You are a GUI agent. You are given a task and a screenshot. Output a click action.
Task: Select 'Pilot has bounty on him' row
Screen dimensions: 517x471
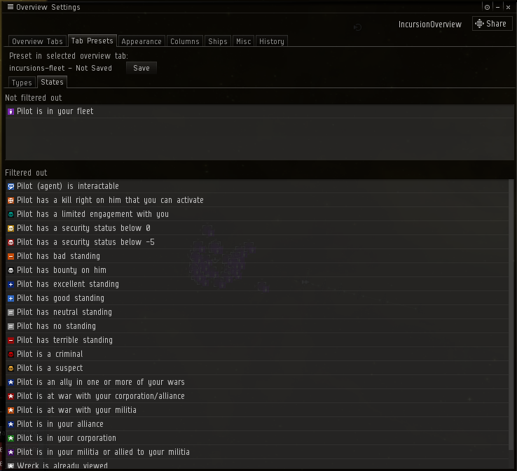point(257,270)
